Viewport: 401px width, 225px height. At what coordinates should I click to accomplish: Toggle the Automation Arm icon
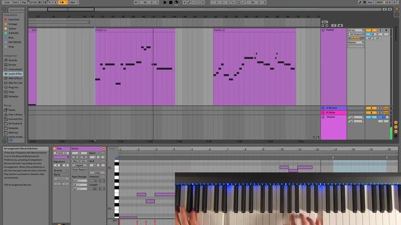pos(189,2)
